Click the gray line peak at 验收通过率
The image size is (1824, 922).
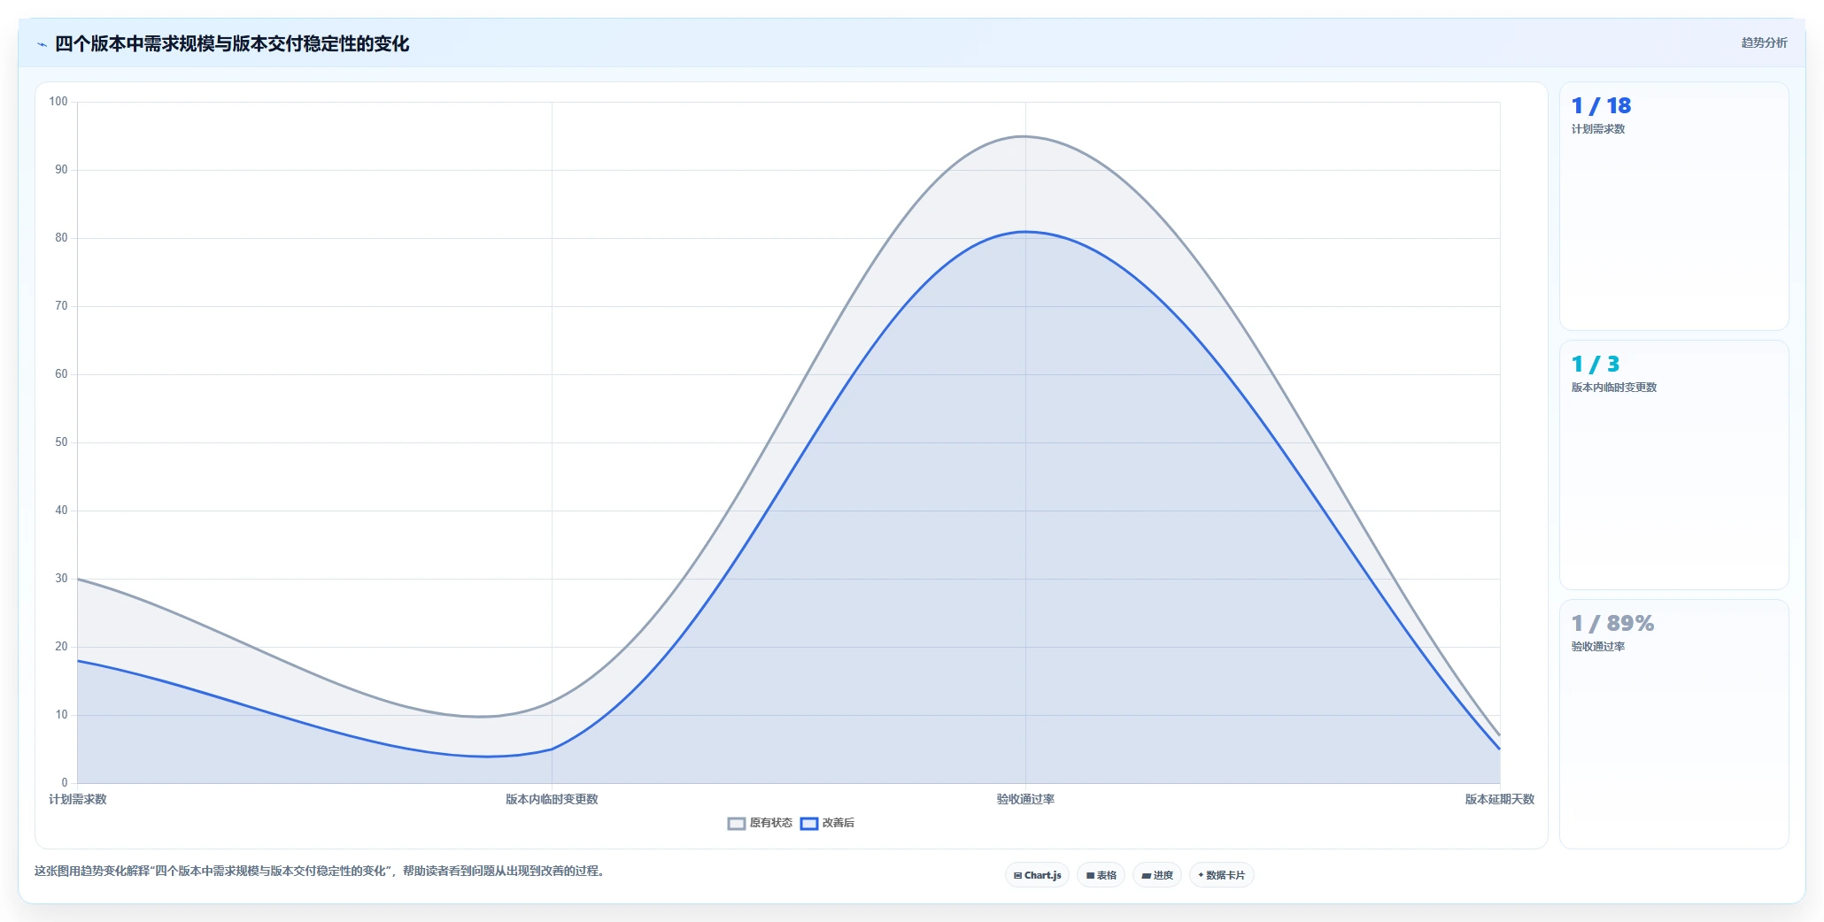point(1025,136)
